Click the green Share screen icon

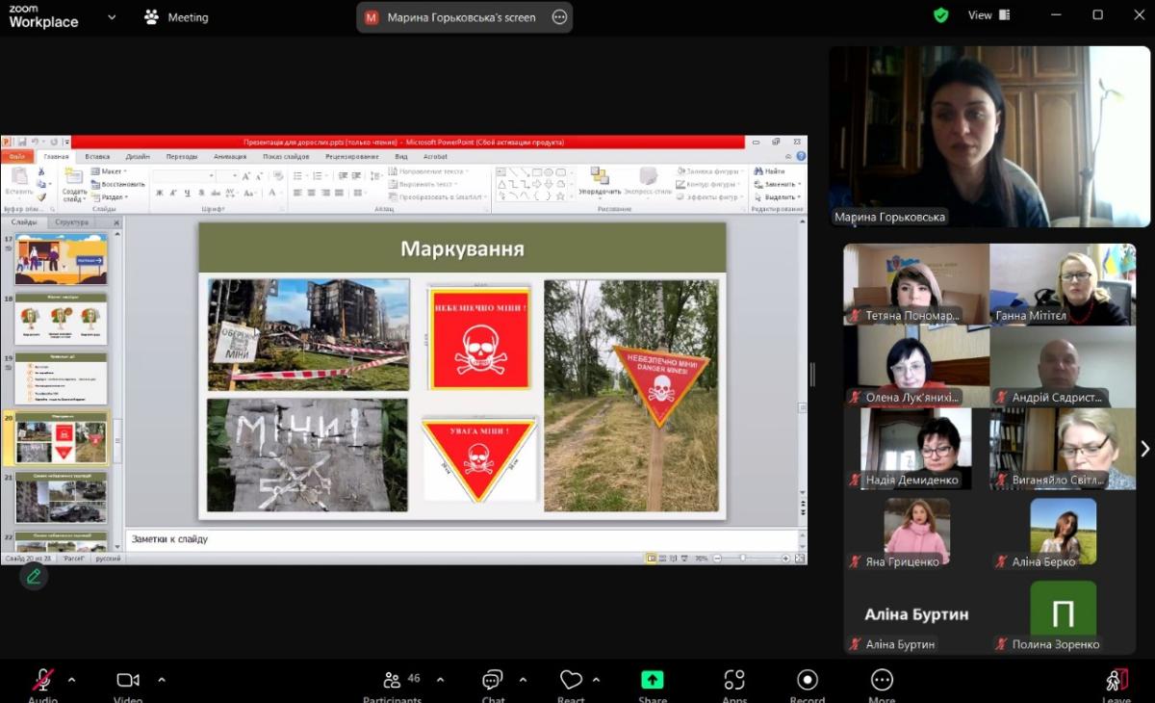pos(653,680)
